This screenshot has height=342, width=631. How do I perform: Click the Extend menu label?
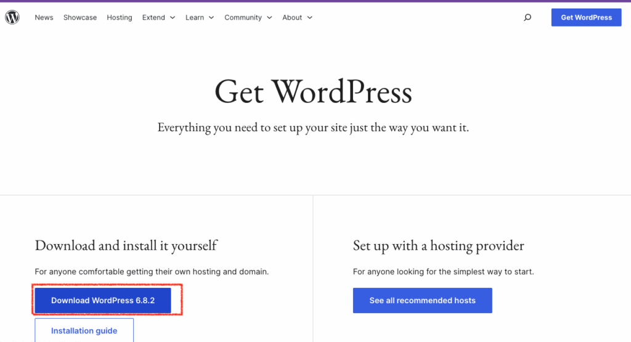click(x=153, y=17)
